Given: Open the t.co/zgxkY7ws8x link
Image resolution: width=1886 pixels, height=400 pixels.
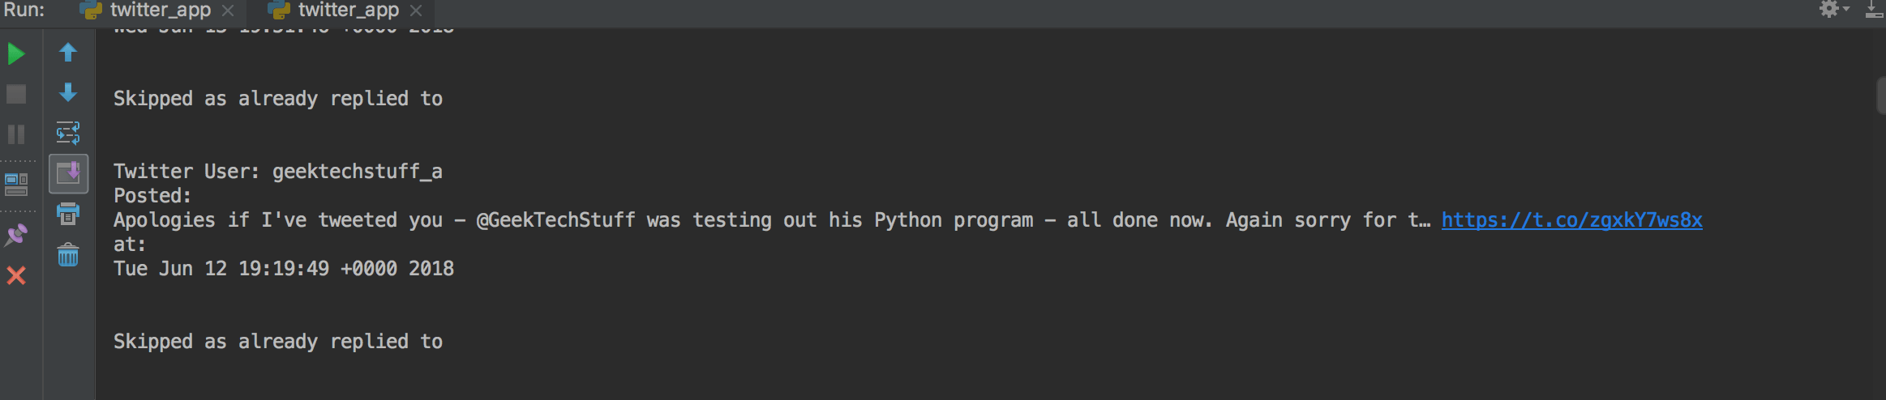Looking at the screenshot, I should (1571, 220).
